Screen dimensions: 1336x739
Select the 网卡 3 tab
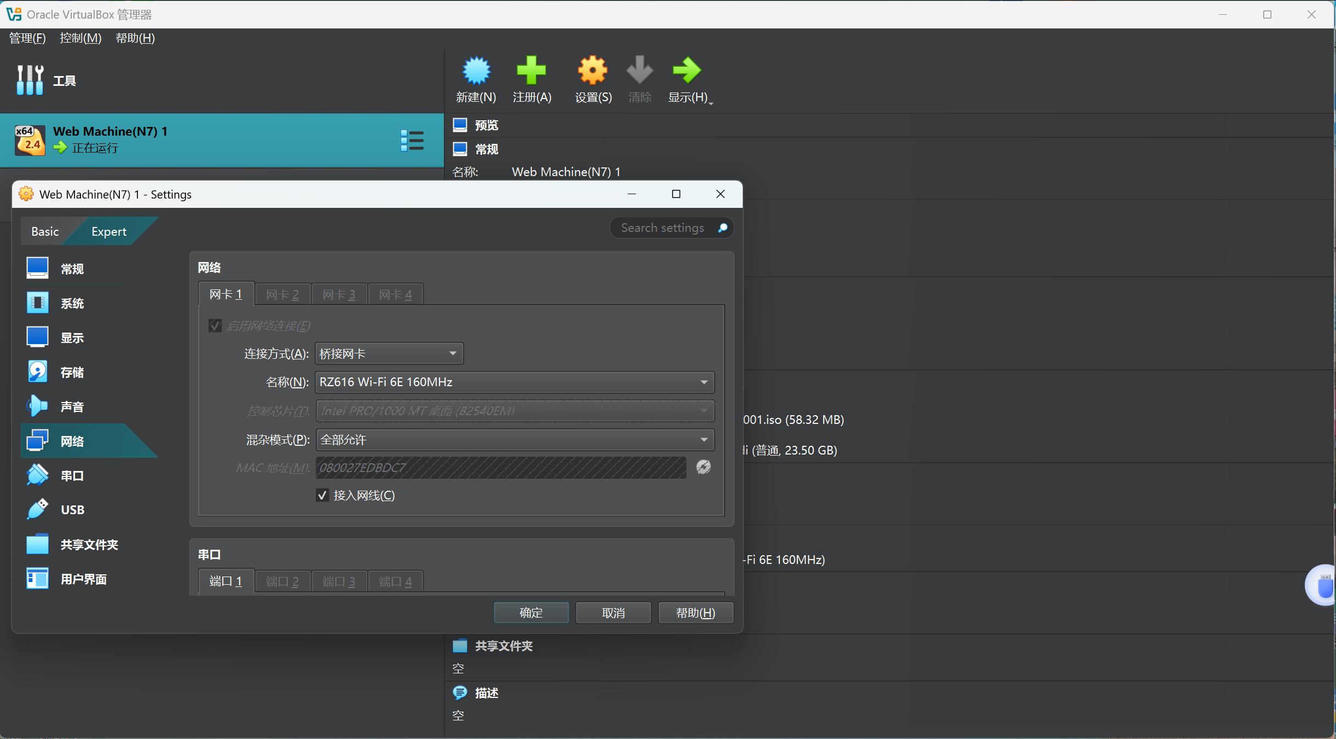(x=339, y=294)
